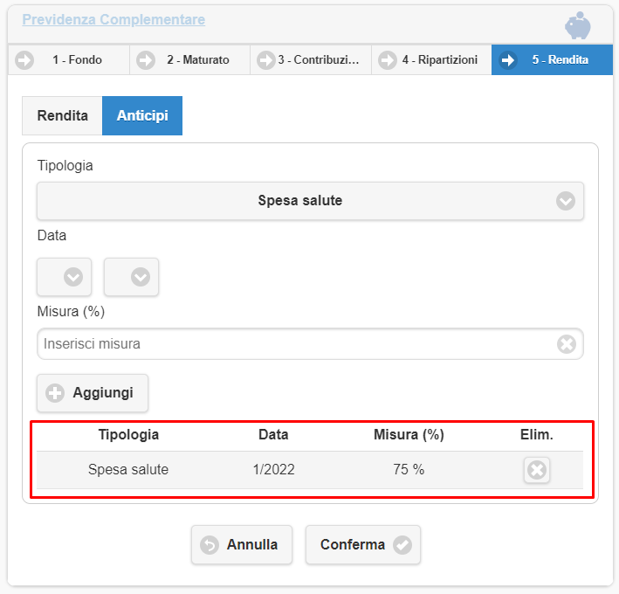Open the second Data dropdown
This screenshot has width=619, height=594.
131,277
